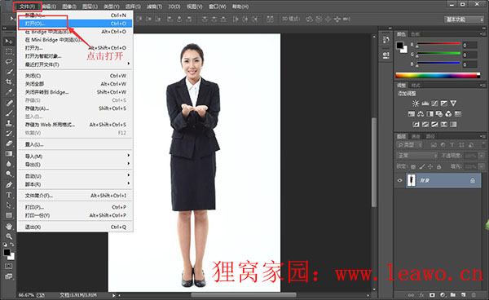The width and height of the screenshot is (489, 300).
Task: Switch to the 路径 tab
Action: tap(430, 136)
